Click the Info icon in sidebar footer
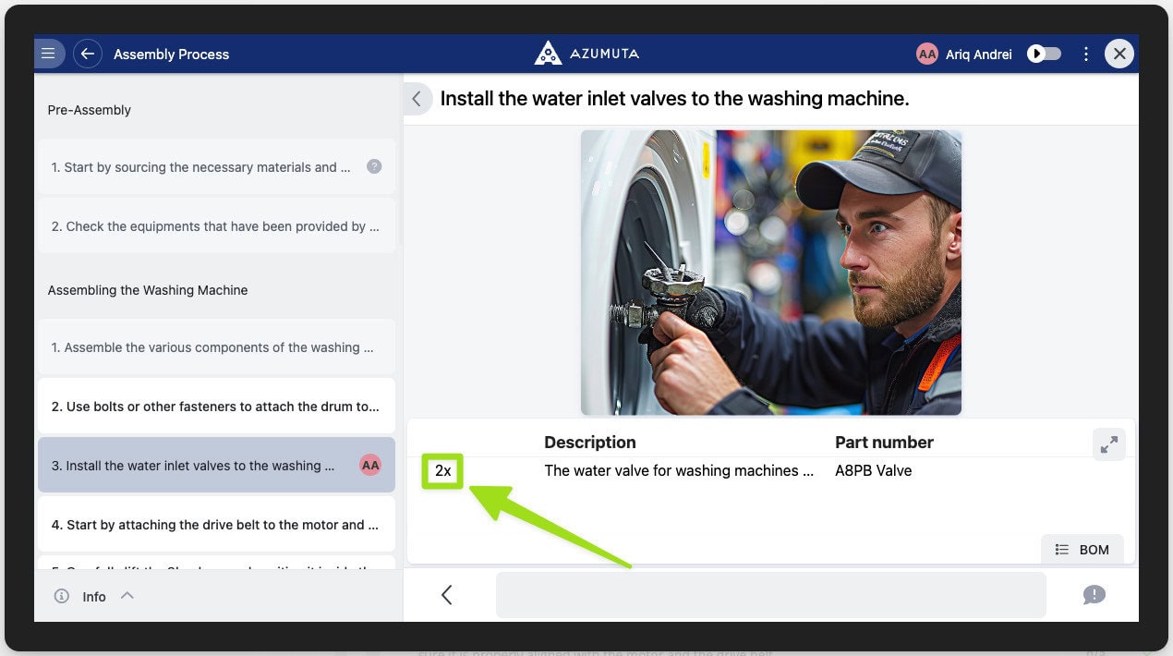Screen dimensions: 1173x656 point(62,597)
